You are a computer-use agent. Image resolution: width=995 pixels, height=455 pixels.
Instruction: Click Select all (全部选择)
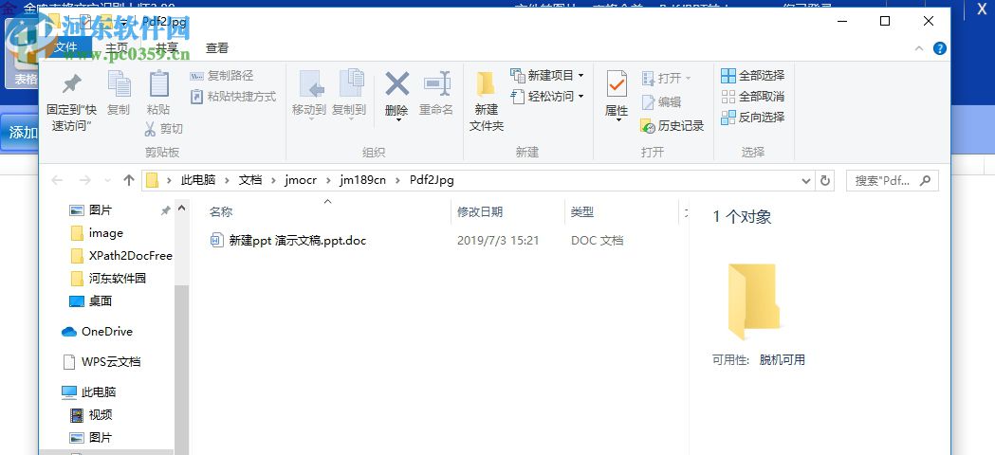tap(753, 76)
